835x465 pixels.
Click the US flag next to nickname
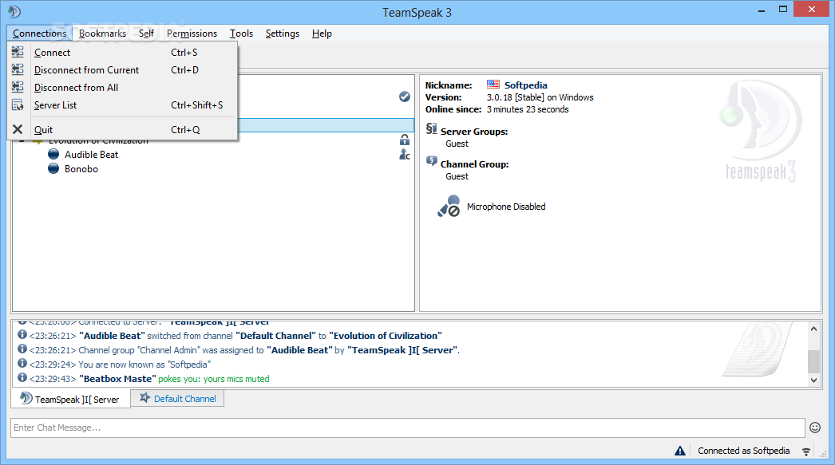tap(493, 84)
